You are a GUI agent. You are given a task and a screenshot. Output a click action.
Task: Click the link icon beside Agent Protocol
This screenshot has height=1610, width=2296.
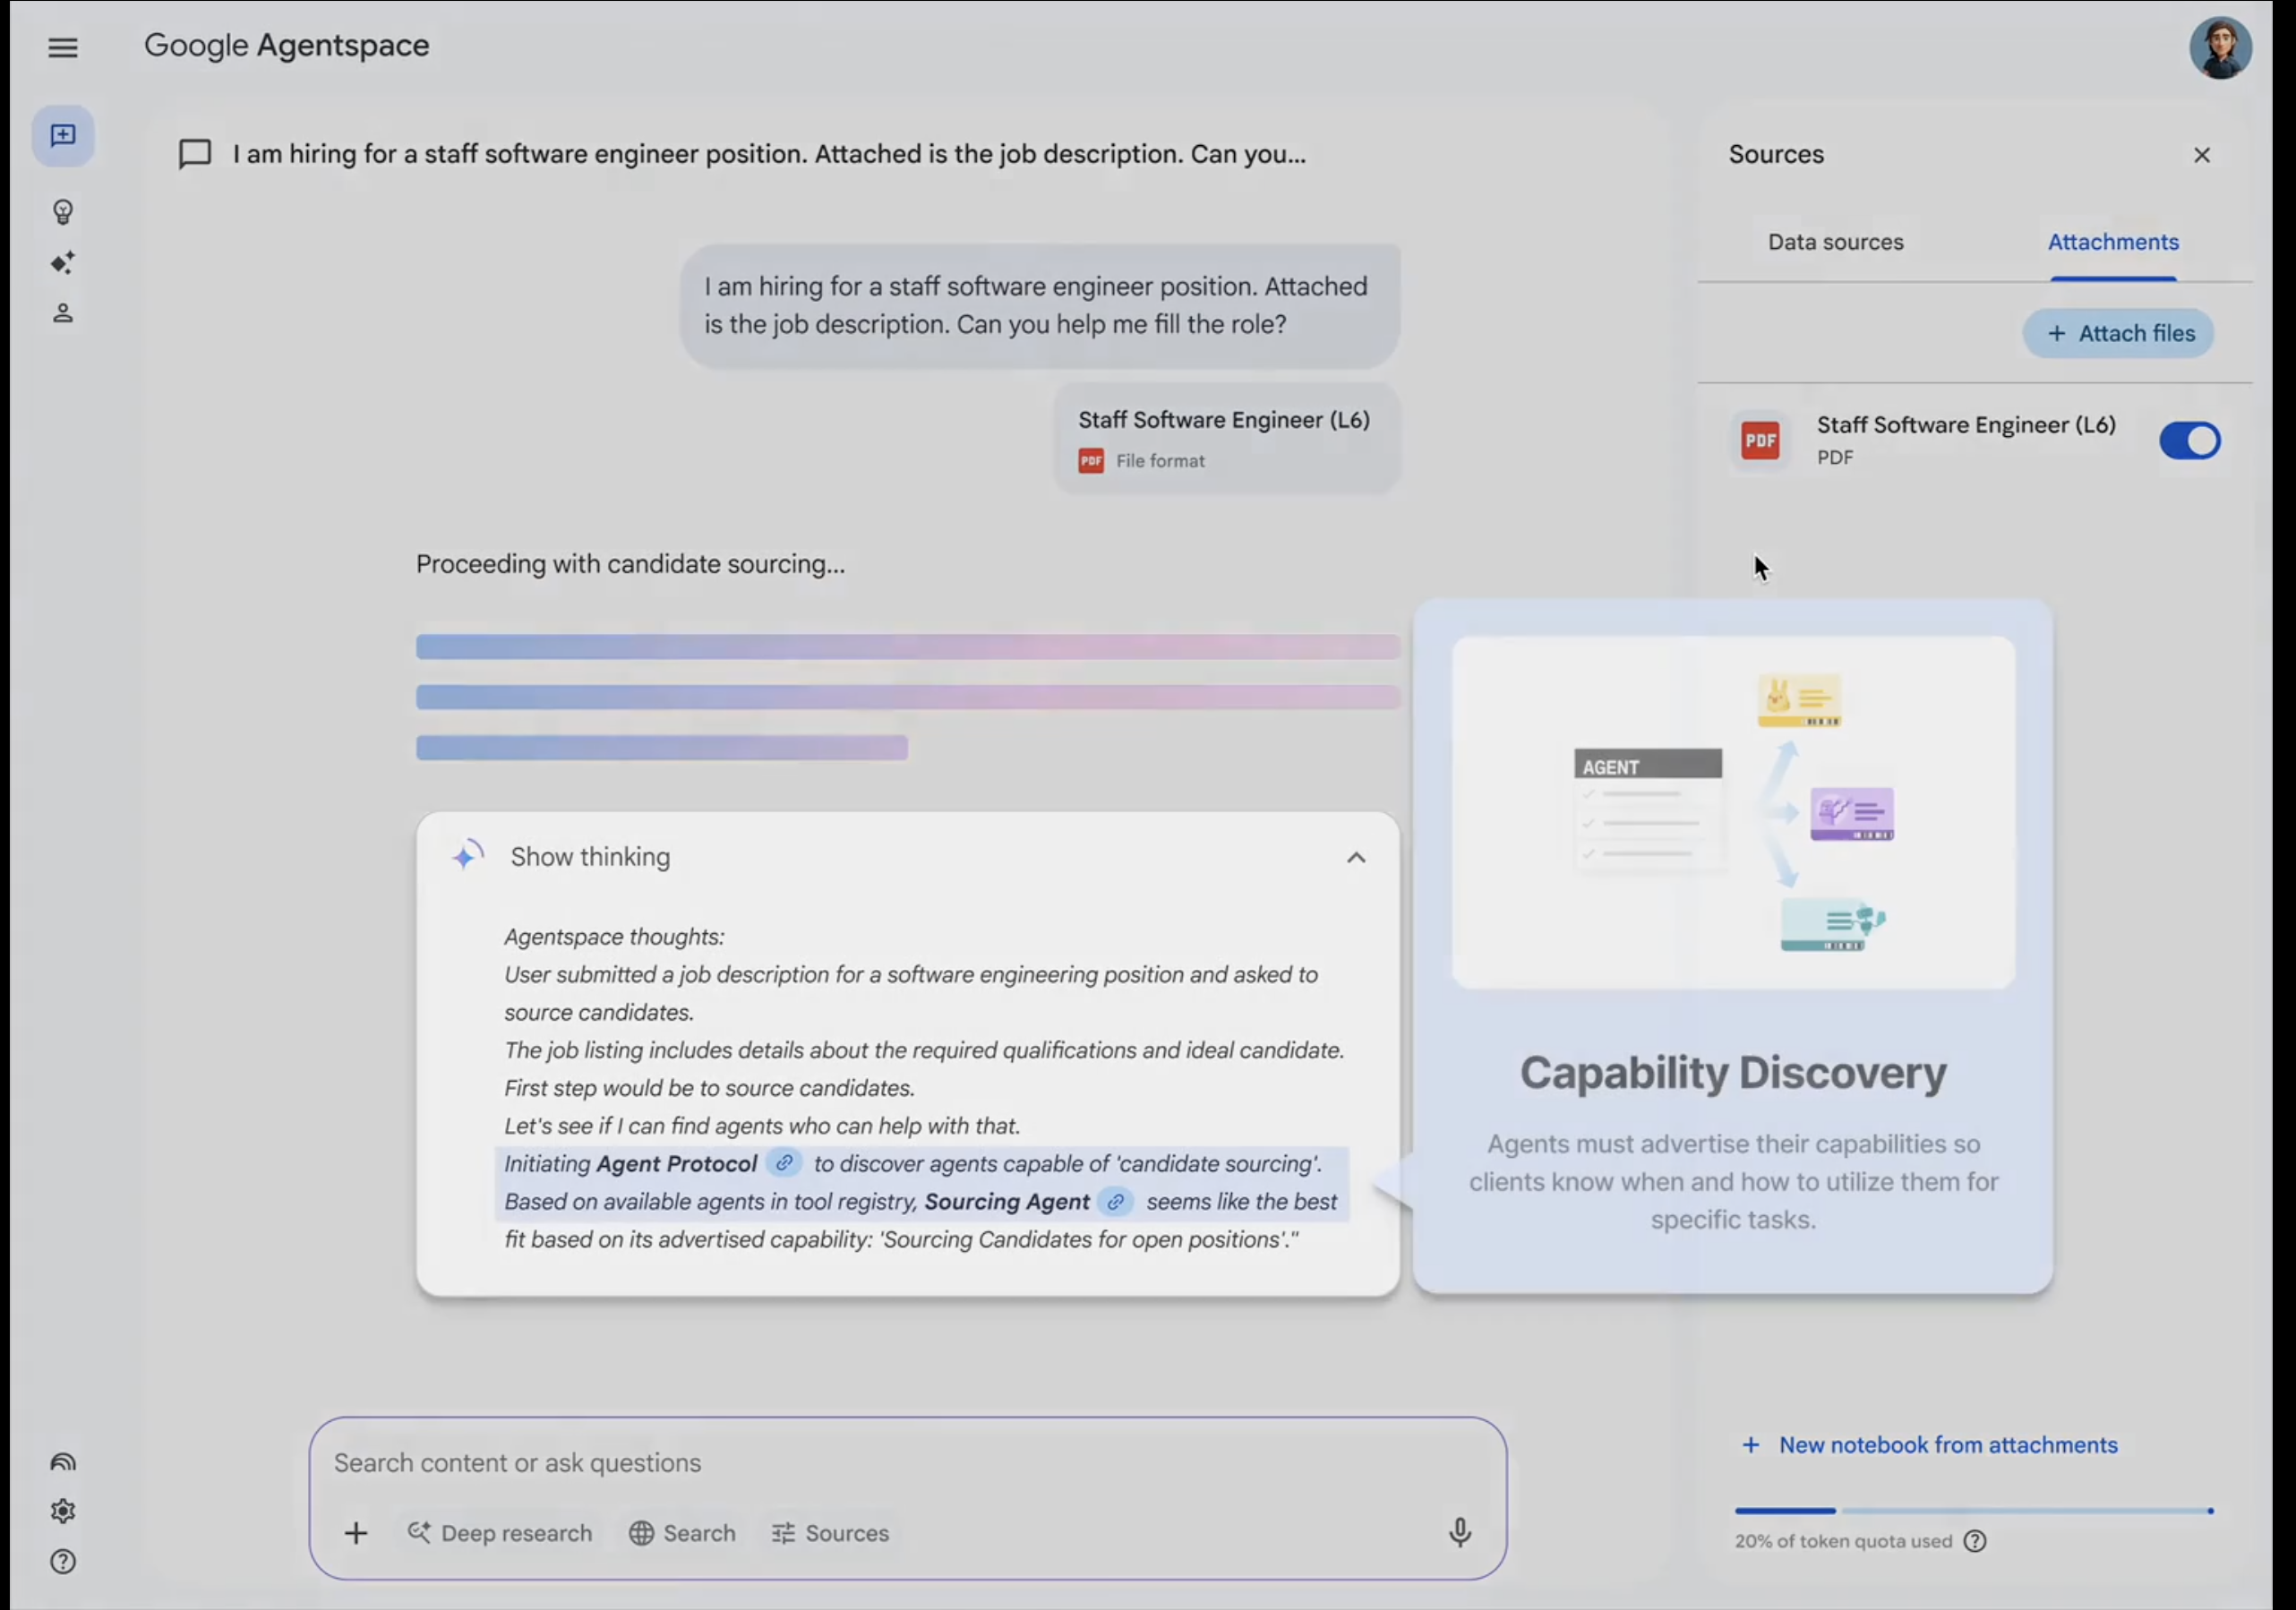coord(784,1163)
